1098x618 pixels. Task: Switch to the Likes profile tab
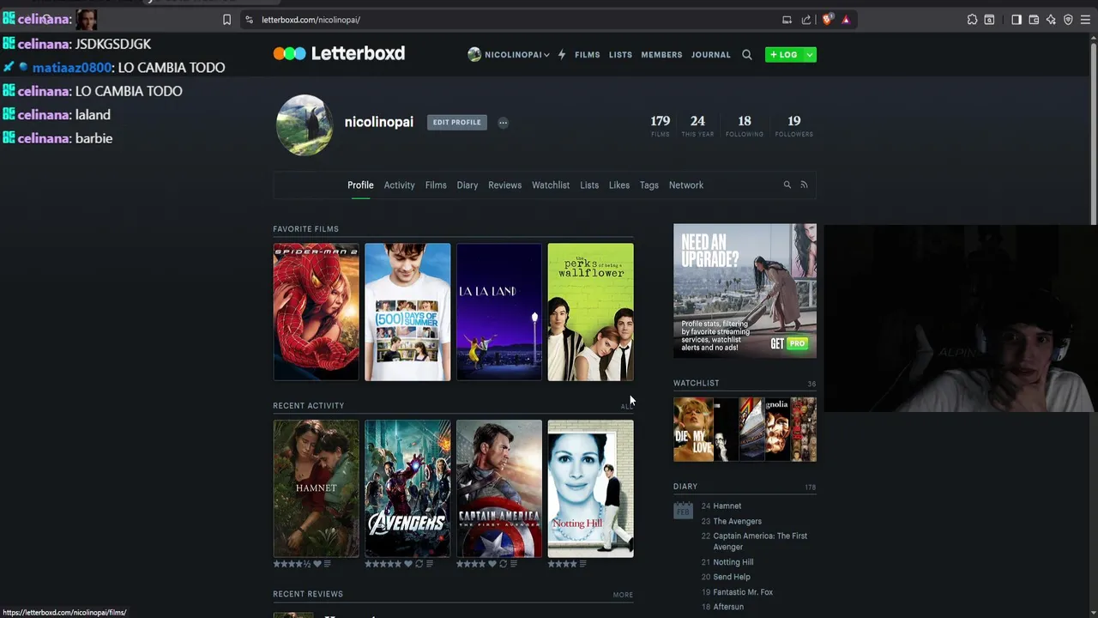(619, 185)
